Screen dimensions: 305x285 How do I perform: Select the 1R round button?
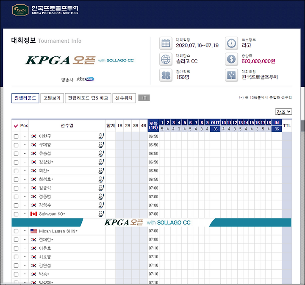(144, 98)
